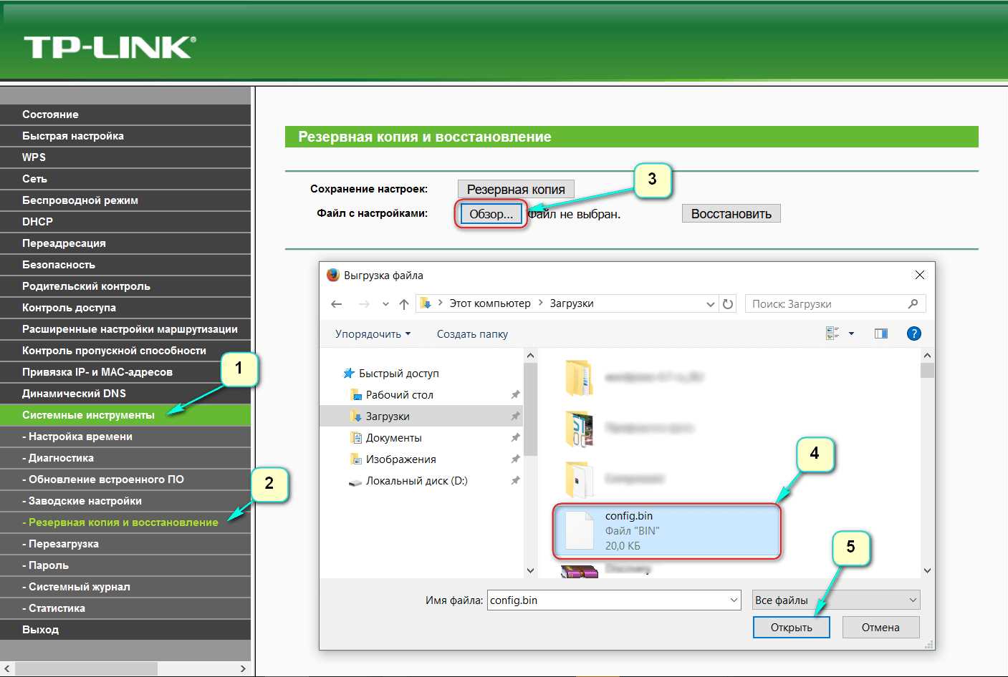The height and width of the screenshot is (677, 1008).
Task: Select Системные инструменты menu
Action: pyautogui.click(x=125, y=415)
